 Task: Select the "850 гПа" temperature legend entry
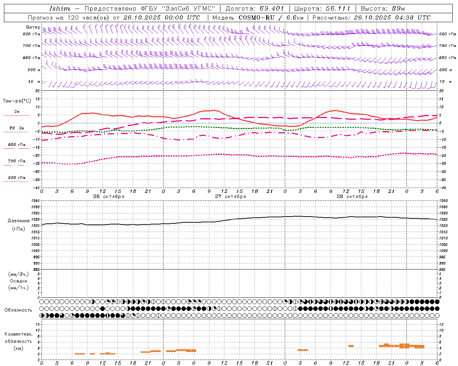pos(17,145)
